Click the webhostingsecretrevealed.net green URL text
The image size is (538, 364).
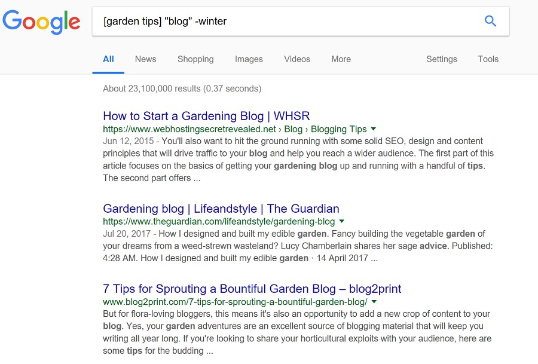(235, 129)
